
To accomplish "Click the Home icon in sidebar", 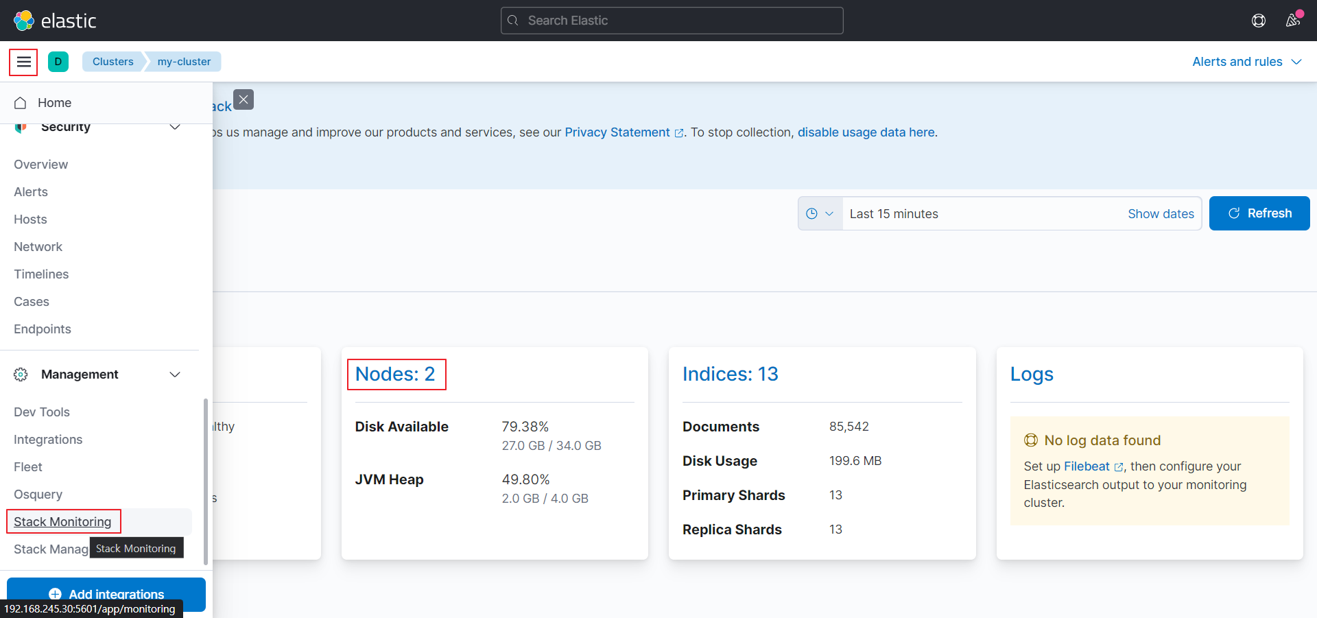I will (x=21, y=103).
